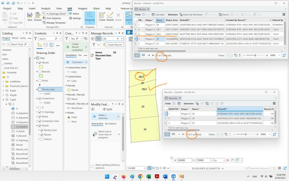Expand select lines or polygons options
289x181 pixels.
coord(119,134)
